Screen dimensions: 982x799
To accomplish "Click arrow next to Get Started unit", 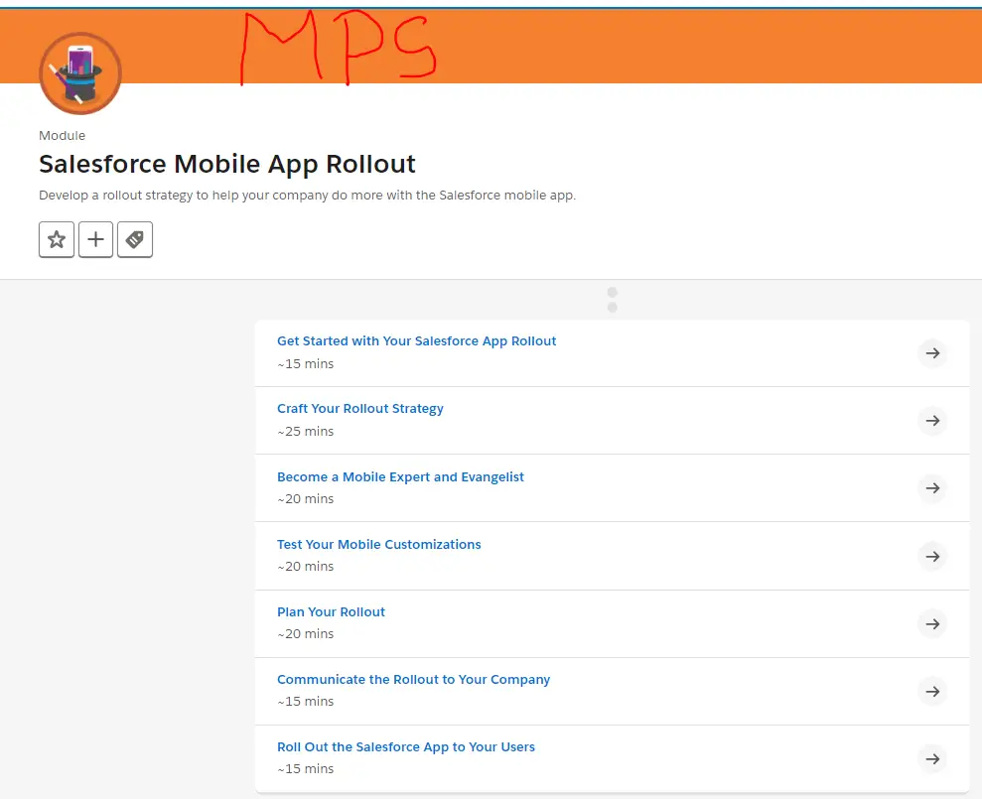I will [932, 353].
